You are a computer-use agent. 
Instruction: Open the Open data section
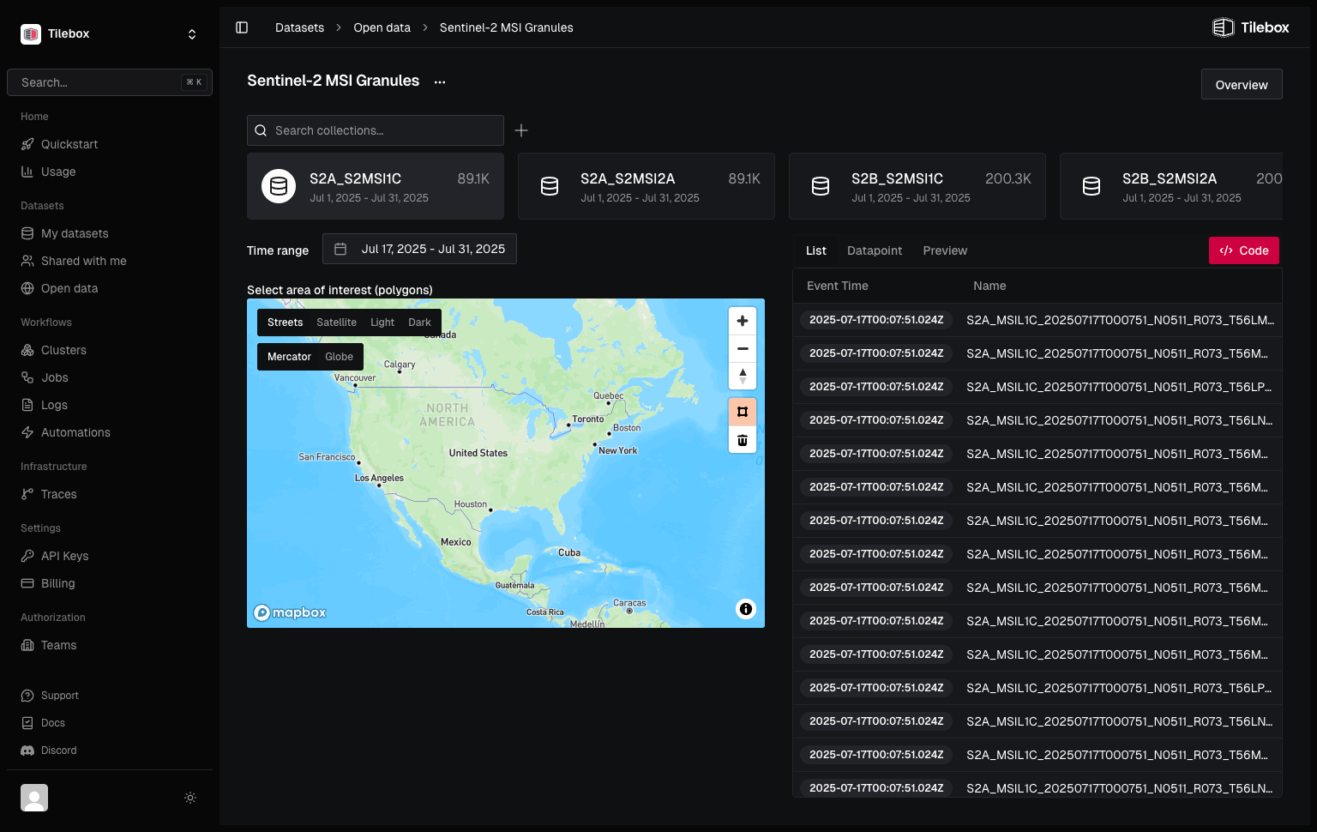click(110, 288)
